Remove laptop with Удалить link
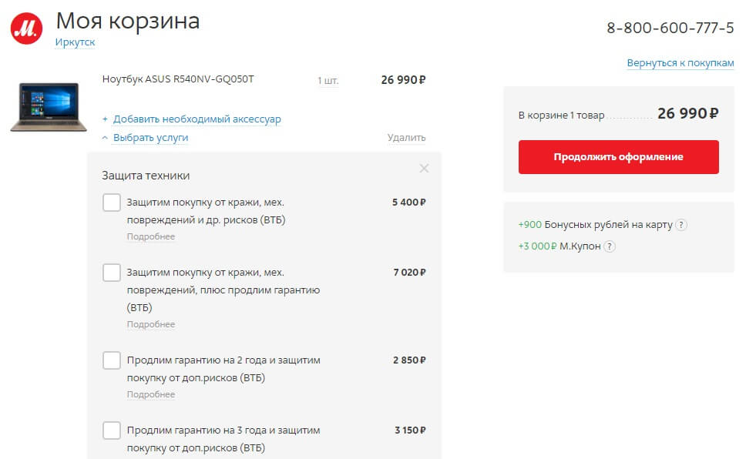 point(406,138)
